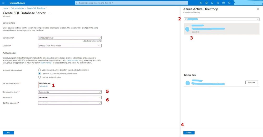Open the Azure portal hamburger menu
The height and width of the screenshot is (137, 263).
[x=3, y=3]
